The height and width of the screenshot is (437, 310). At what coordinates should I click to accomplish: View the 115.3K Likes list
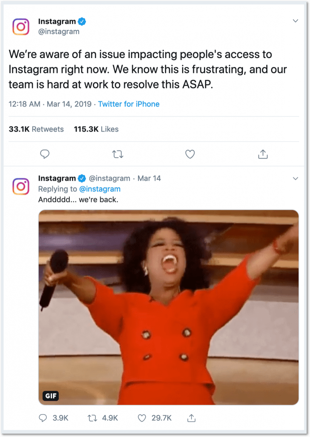point(96,129)
